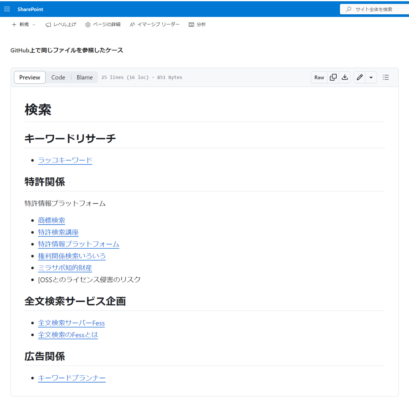
Task: Click the Raw button
Action: [x=319, y=77]
